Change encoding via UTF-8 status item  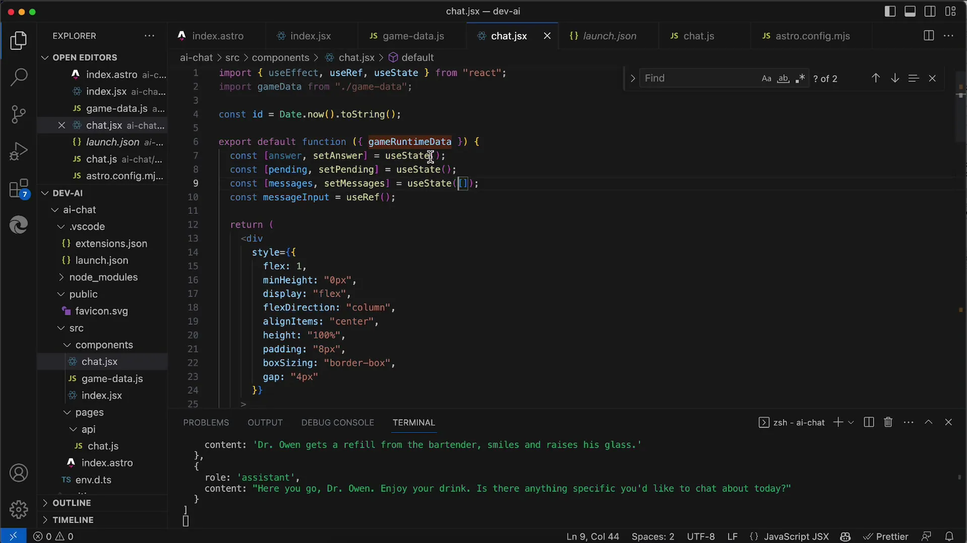click(700, 536)
